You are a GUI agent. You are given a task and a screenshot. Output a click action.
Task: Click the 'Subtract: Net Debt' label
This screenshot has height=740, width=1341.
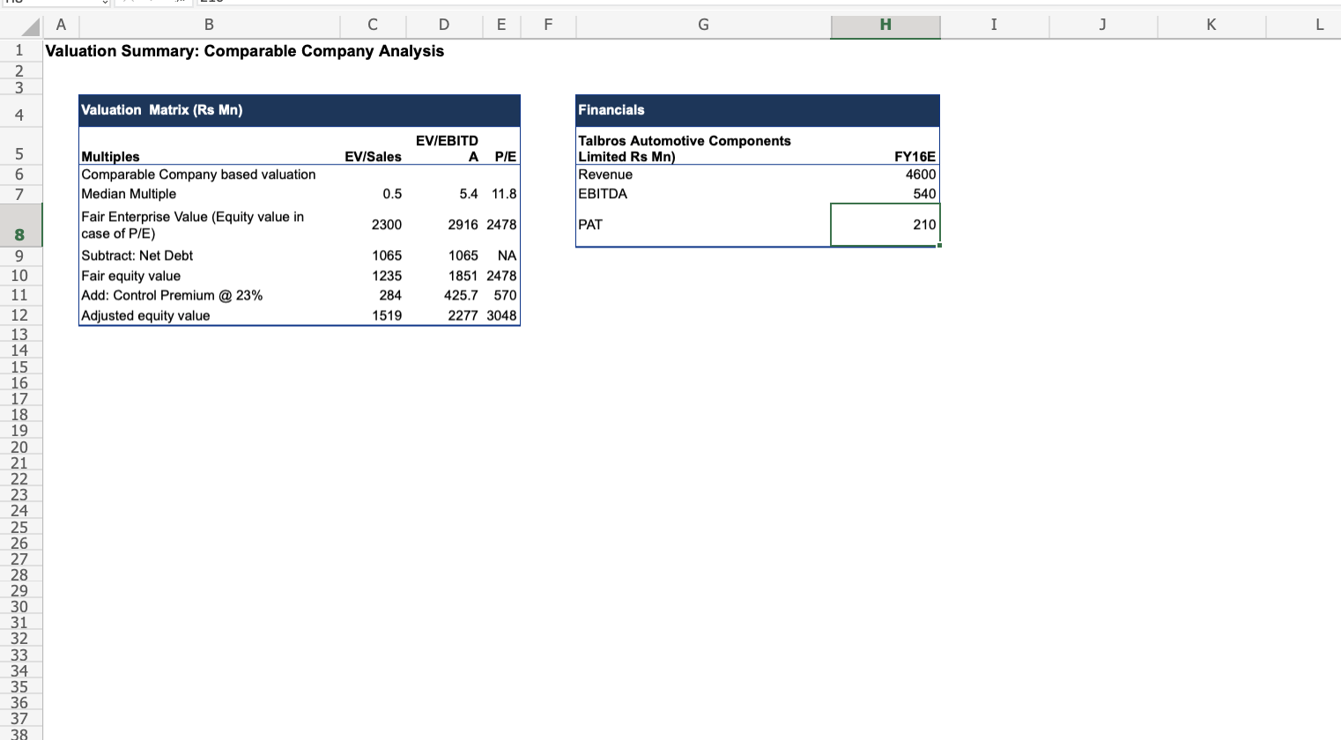[x=210, y=255]
